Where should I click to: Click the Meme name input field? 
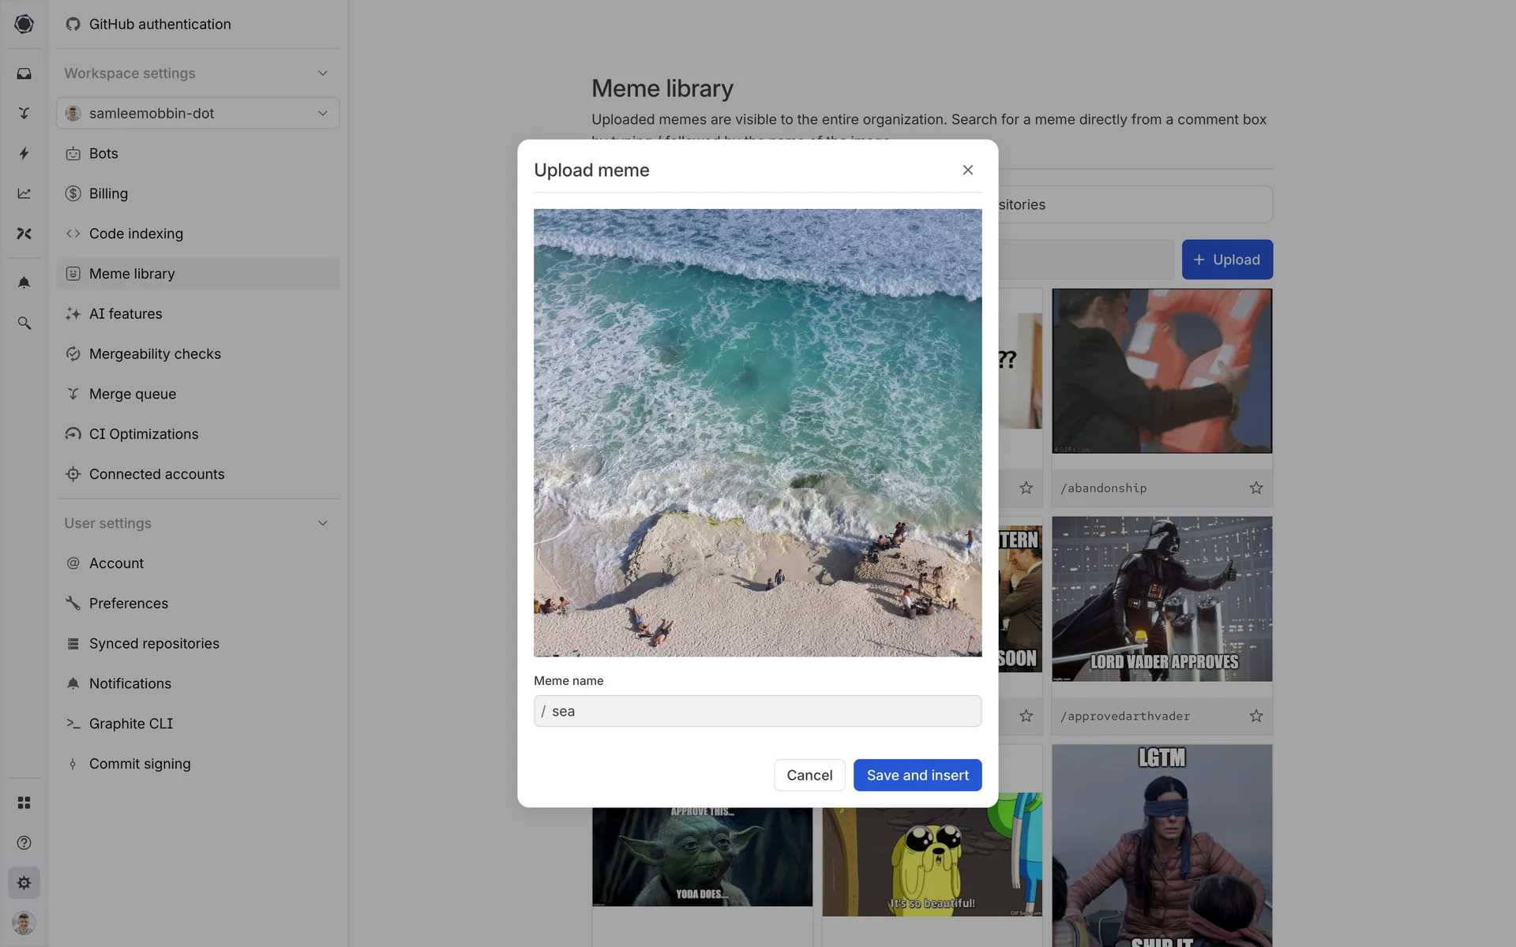click(x=758, y=711)
